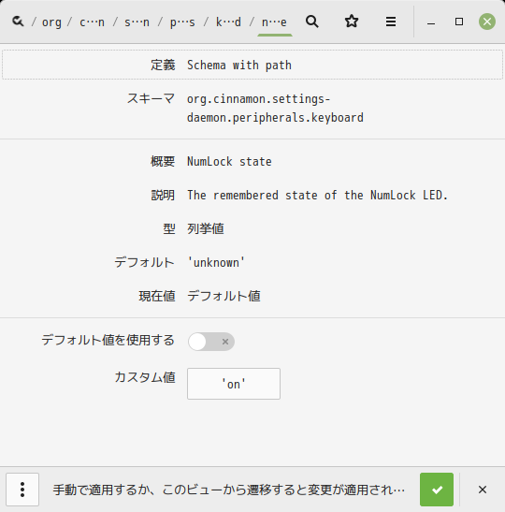Click the description 'The remembered state of the NumLock LED.'
The height and width of the screenshot is (512, 505).
coord(317,195)
